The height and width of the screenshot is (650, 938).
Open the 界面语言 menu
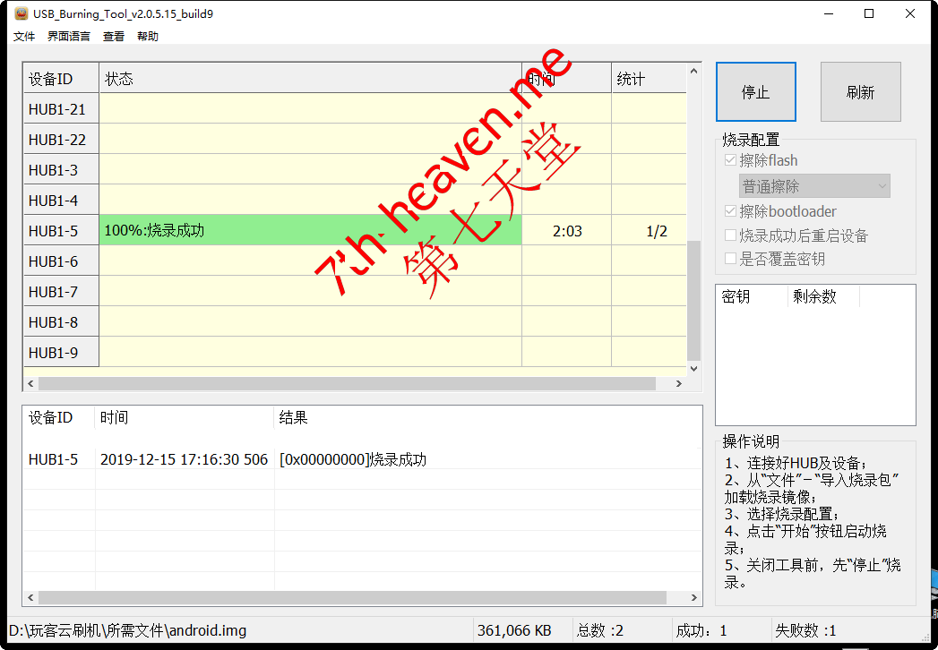69,37
